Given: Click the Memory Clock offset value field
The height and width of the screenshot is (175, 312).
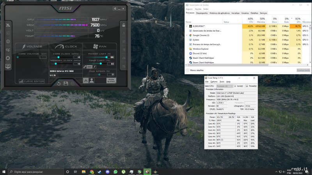Looking at the screenshot, I should pyautogui.click(x=77, y=64).
